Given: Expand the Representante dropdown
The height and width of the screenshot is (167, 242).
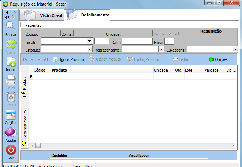Looking at the screenshot, I should coord(161,49).
